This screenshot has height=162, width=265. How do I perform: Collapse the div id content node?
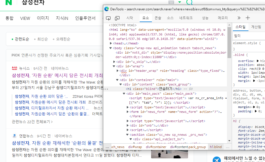pyautogui.click(x=121, y=84)
